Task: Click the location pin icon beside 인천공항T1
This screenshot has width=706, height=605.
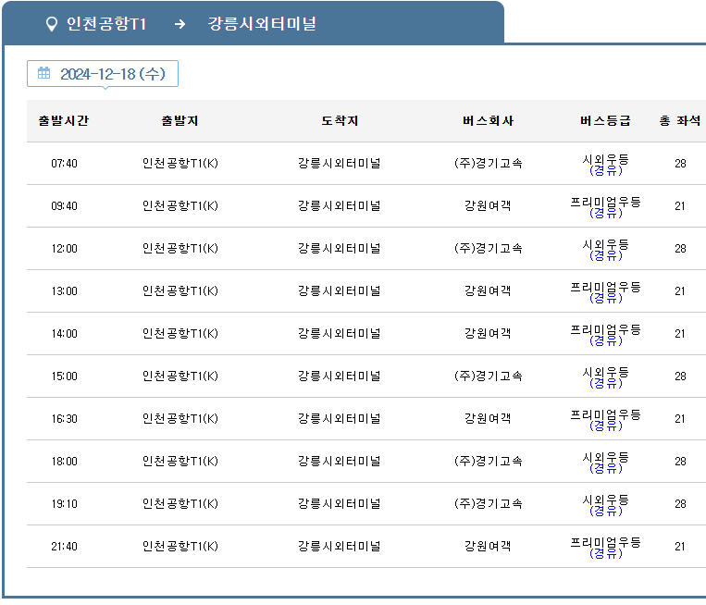Action: pos(52,24)
